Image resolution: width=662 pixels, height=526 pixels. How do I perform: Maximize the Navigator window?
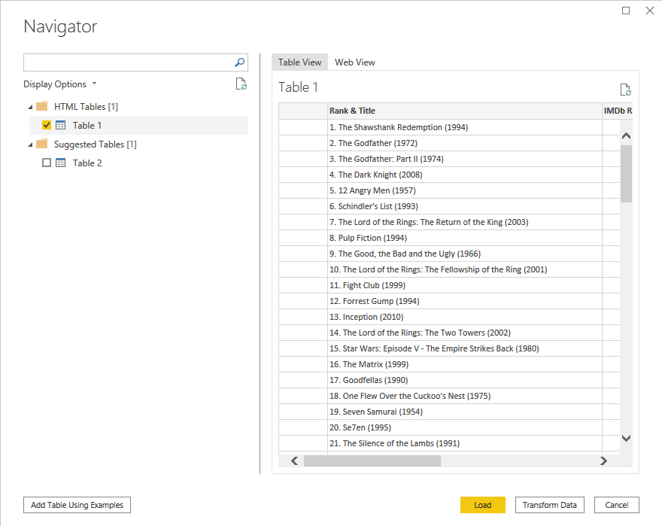[626, 11]
